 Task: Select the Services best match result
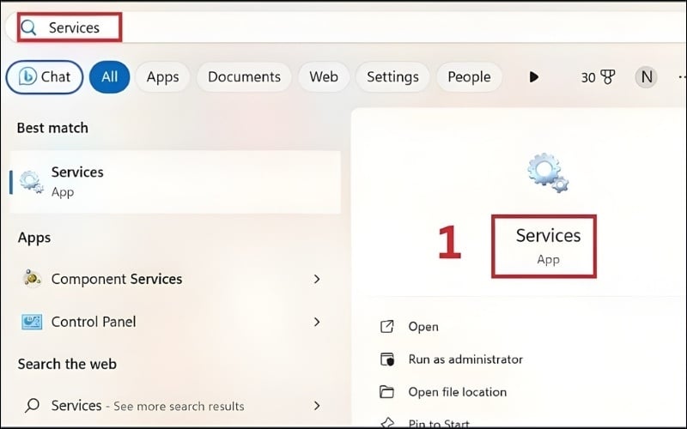pyautogui.click(x=175, y=182)
